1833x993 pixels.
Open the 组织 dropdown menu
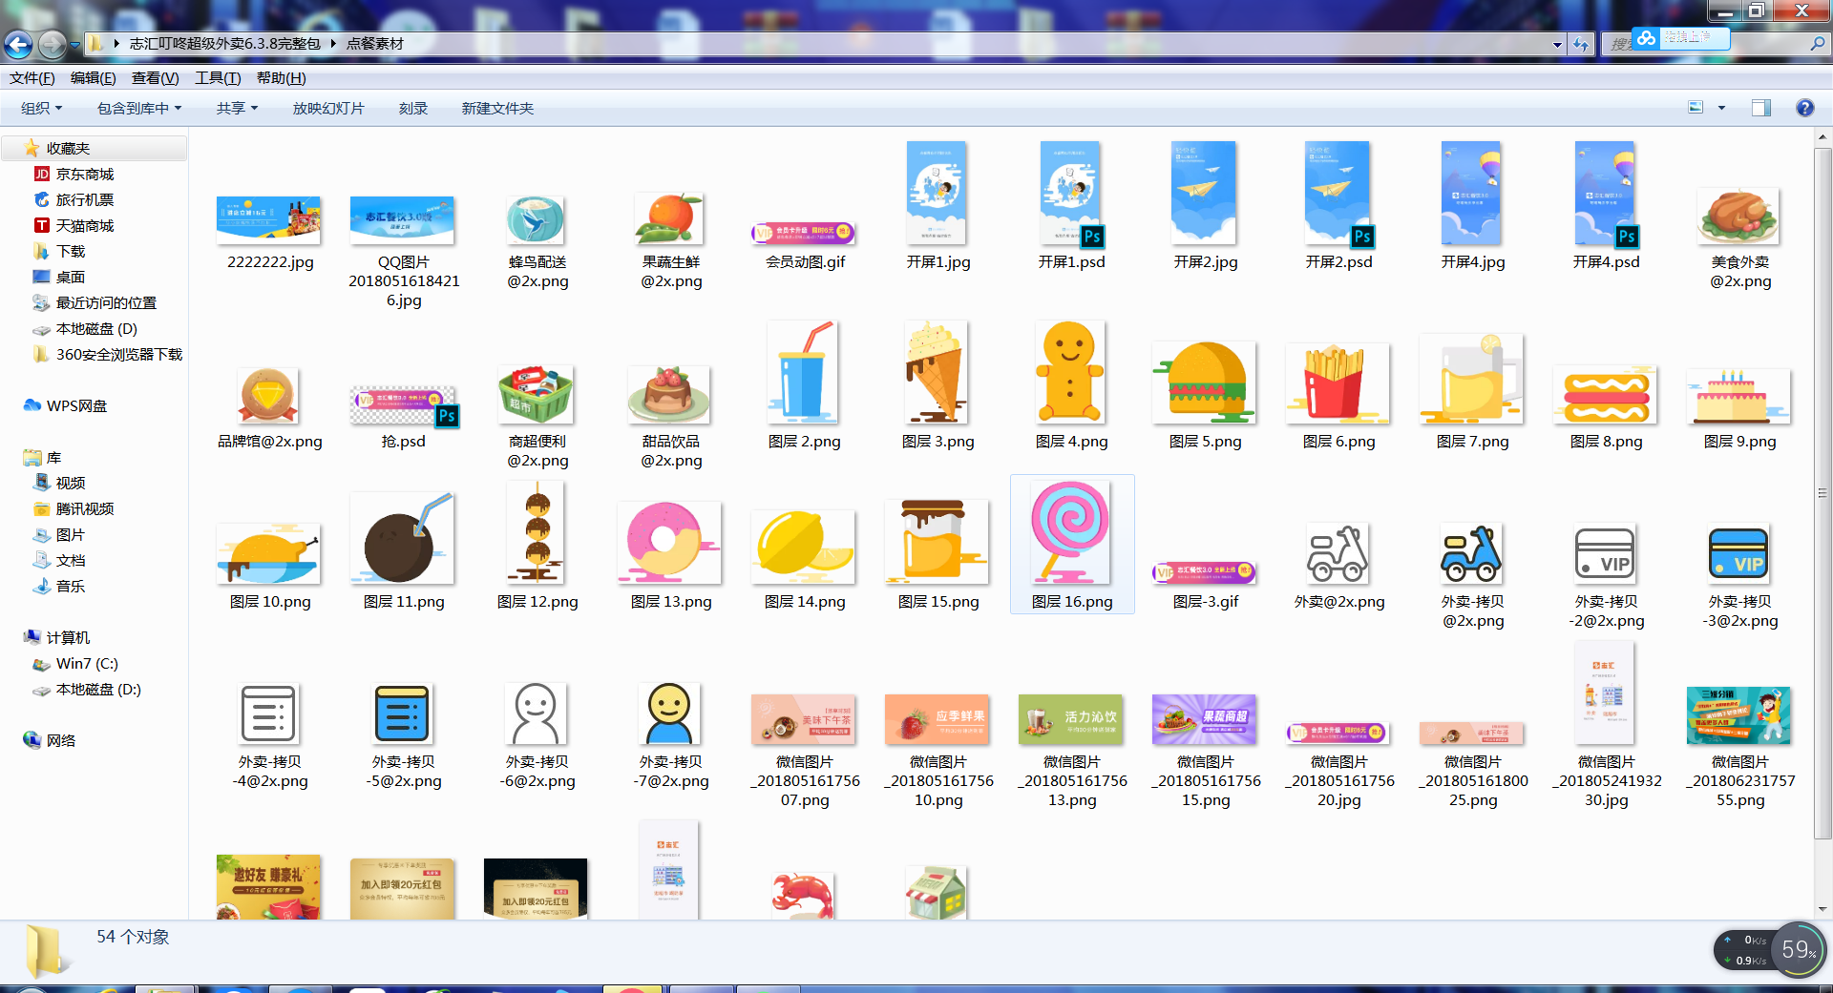coord(40,108)
